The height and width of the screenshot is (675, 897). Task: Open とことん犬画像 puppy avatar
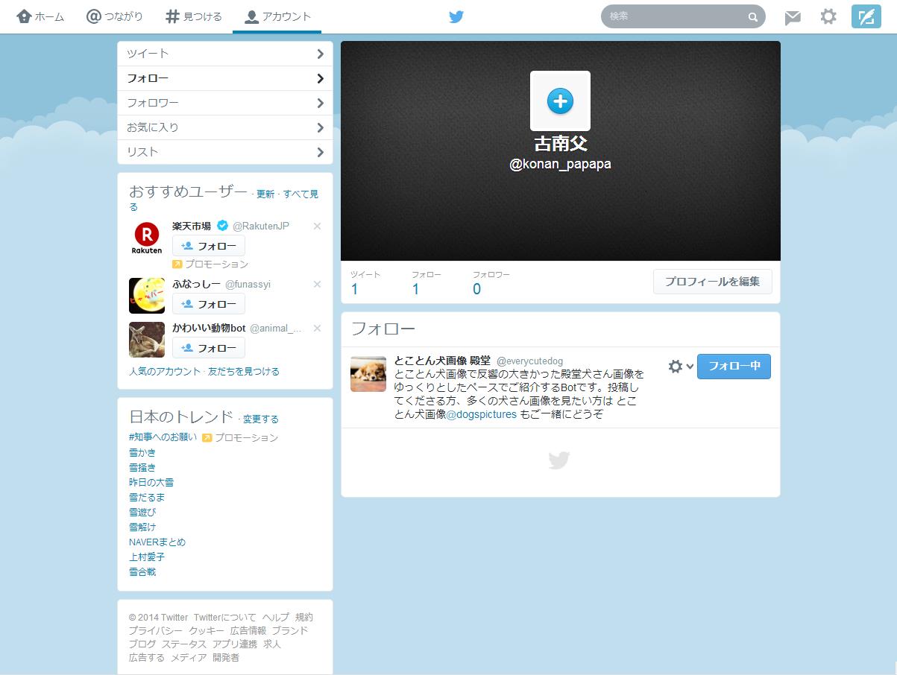tap(368, 374)
